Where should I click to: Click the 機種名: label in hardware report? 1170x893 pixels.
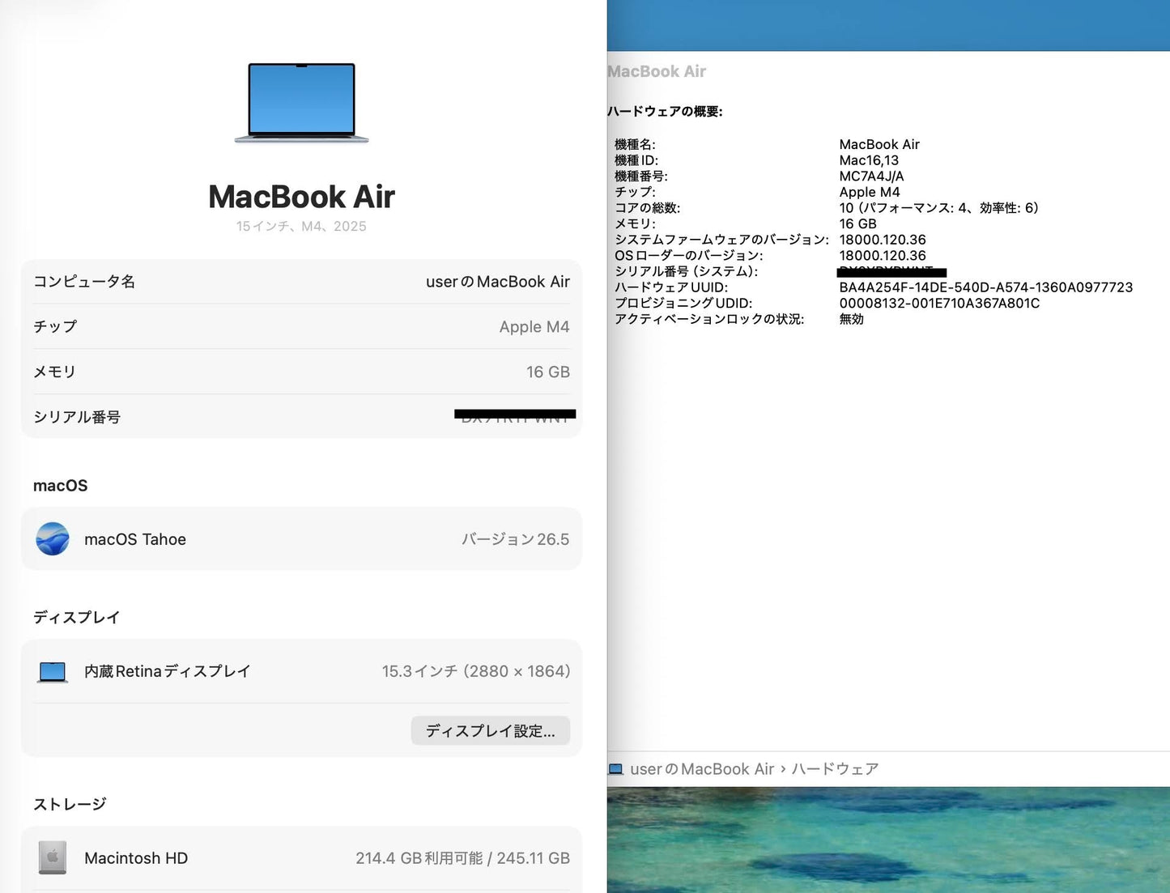click(x=635, y=145)
